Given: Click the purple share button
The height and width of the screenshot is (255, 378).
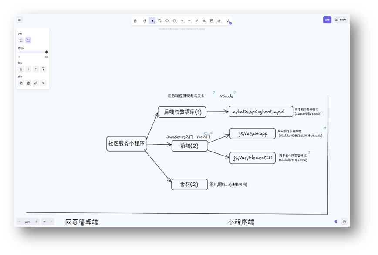Looking at the screenshot, I should 327,20.
